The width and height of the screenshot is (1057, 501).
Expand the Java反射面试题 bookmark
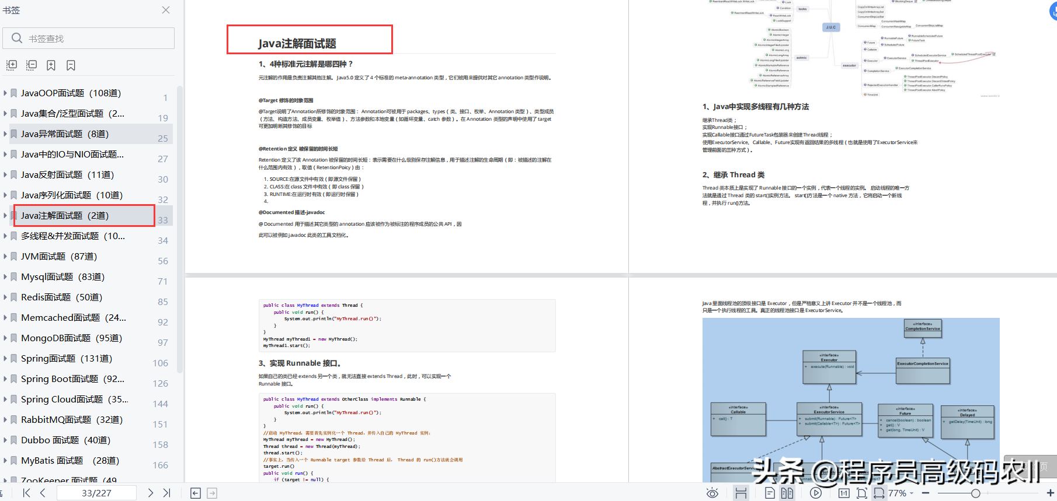(5, 174)
